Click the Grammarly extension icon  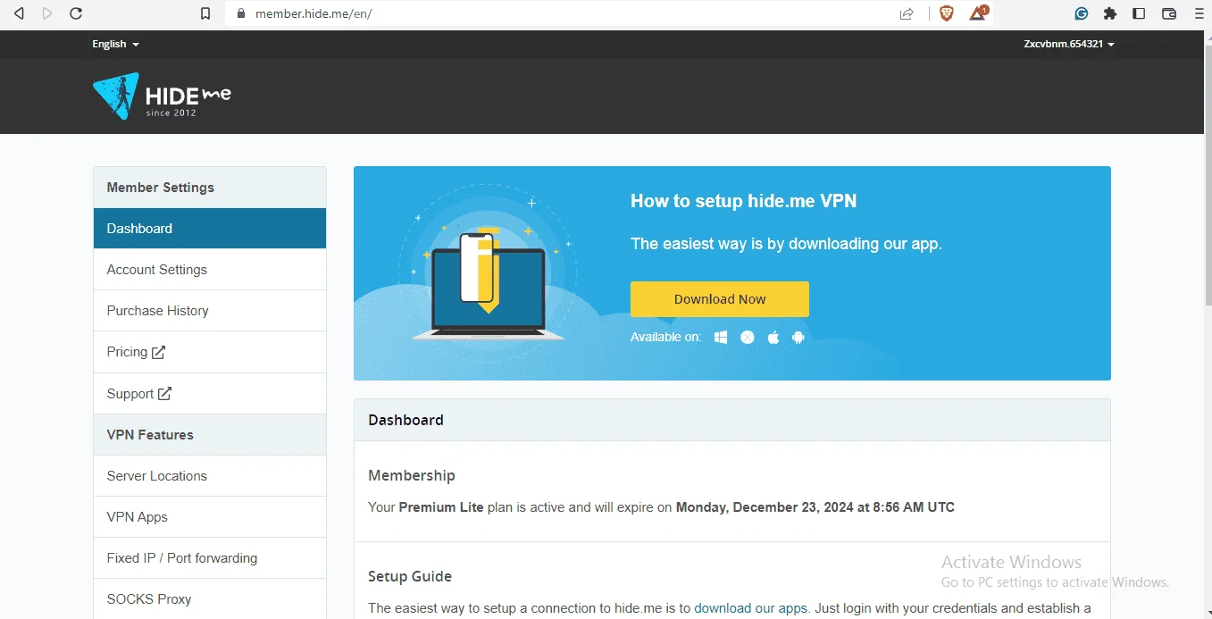point(1082,13)
